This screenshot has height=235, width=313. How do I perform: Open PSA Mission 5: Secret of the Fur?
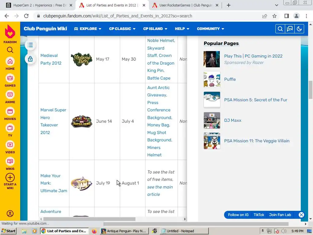[256, 100]
